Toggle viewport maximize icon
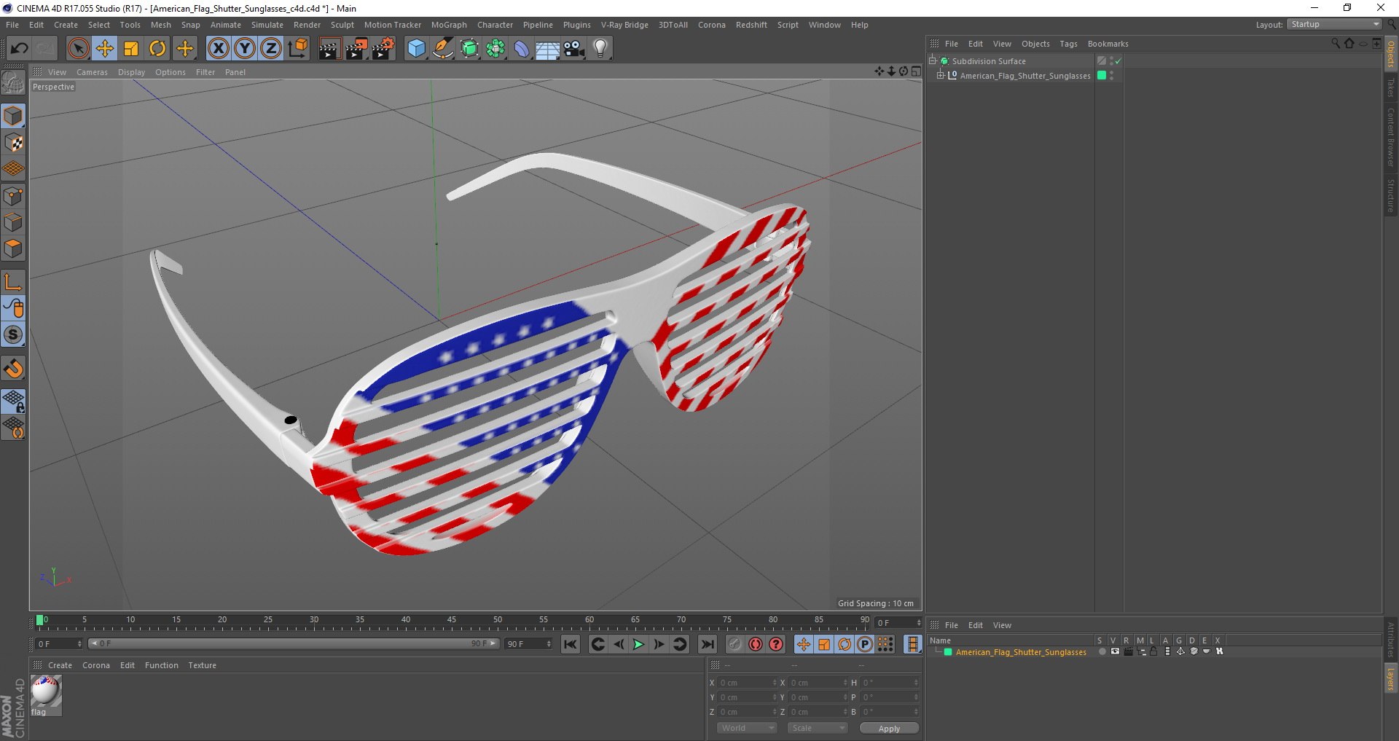 point(916,71)
